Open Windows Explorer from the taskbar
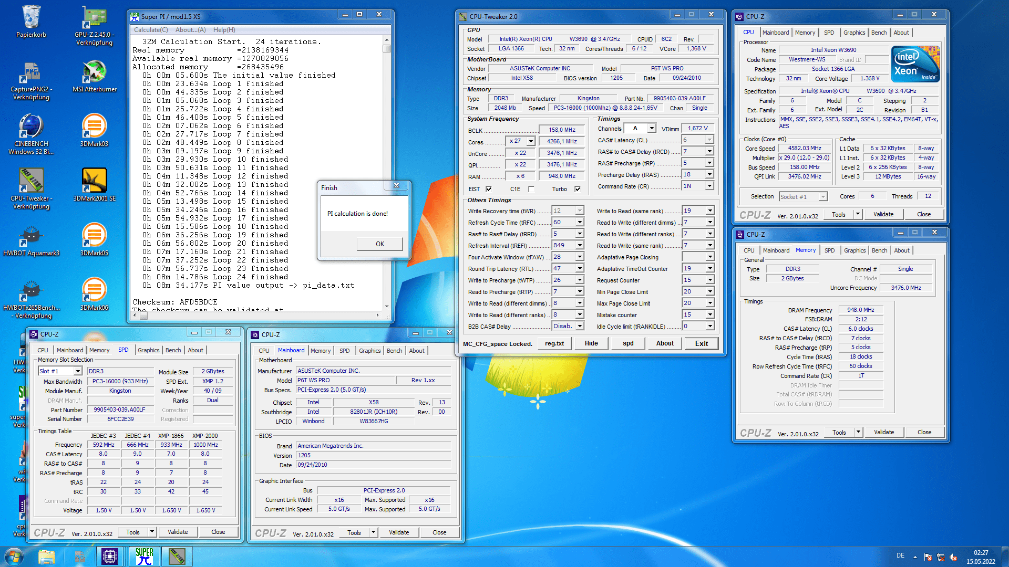The height and width of the screenshot is (567, 1009). pyautogui.click(x=47, y=556)
